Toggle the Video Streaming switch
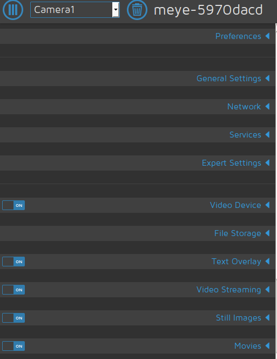This screenshot has height=359, width=277. coord(13,290)
